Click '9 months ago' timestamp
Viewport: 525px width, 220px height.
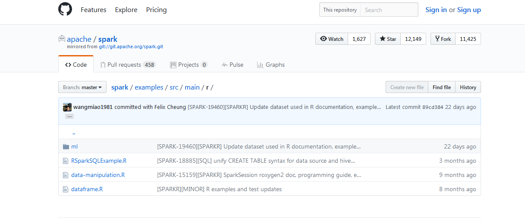458,175
